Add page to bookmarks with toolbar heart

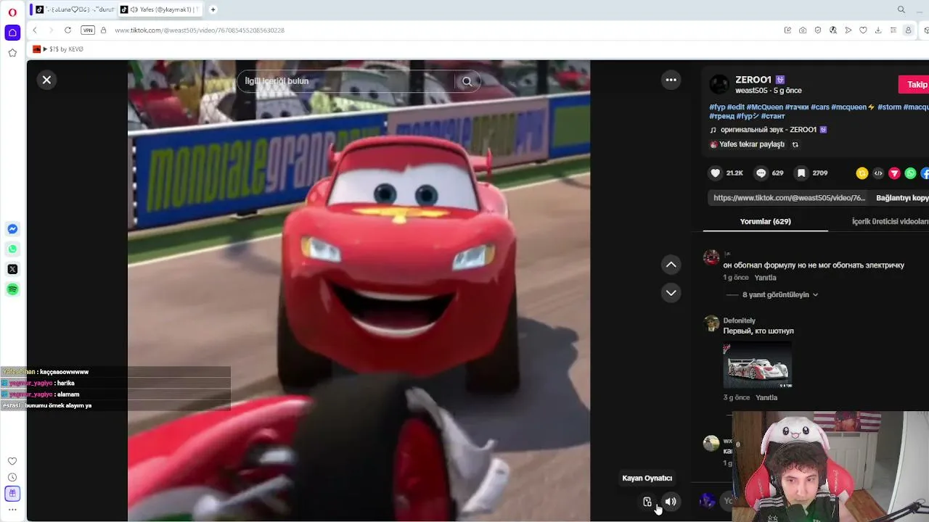coord(863,30)
